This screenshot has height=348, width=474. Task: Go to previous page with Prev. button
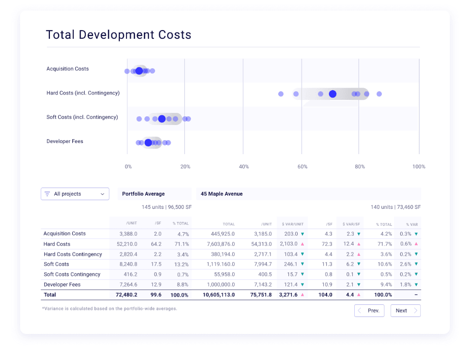click(369, 311)
